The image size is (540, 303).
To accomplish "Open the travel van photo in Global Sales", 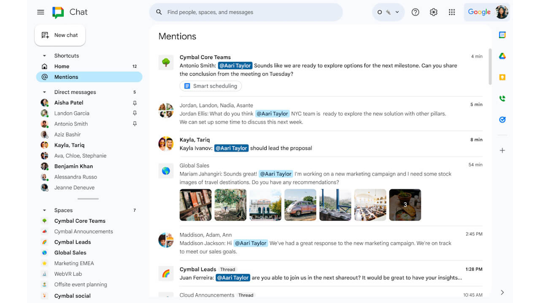I will click(300, 205).
